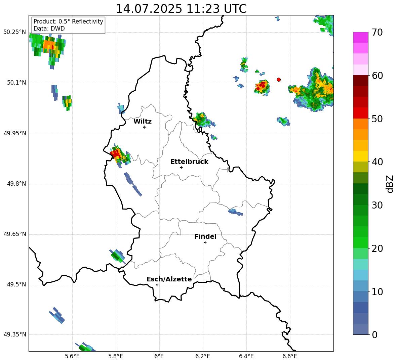Click the blue echo streak northeast of Findel
The height and width of the screenshot is (363, 398).
236,212
